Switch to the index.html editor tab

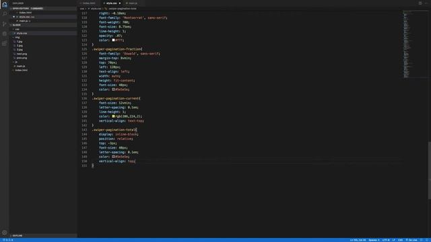pos(89,3)
